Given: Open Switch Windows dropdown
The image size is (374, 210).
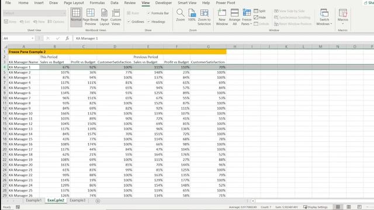Looking at the screenshot, I should click(x=324, y=17).
